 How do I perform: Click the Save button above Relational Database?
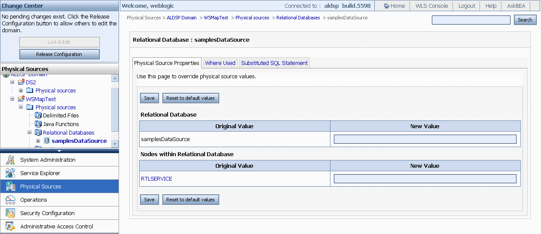149,98
